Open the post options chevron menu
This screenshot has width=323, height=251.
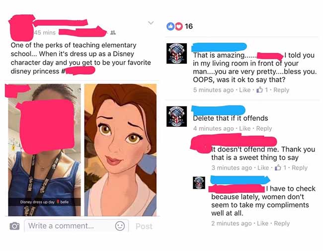[151, 23]
